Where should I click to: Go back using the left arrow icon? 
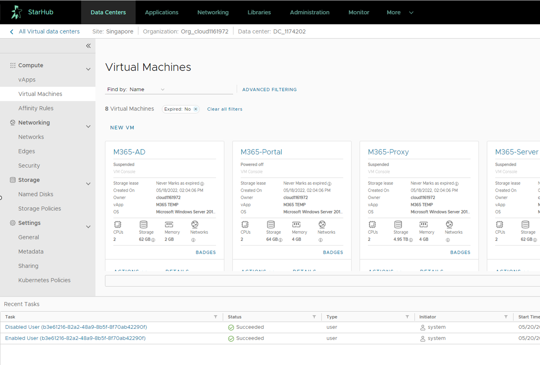(x=12, y=32)
